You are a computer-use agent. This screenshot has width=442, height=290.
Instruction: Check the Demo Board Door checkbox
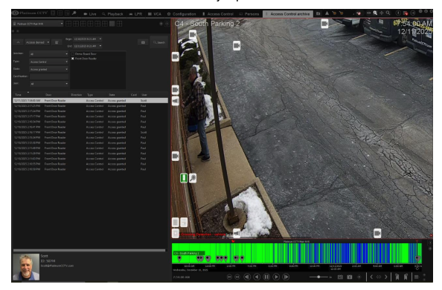73,53
